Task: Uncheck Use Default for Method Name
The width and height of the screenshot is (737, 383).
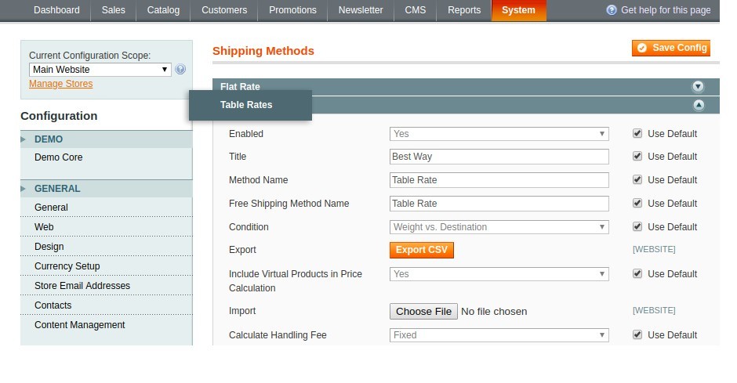Action: tap(637, 179)
